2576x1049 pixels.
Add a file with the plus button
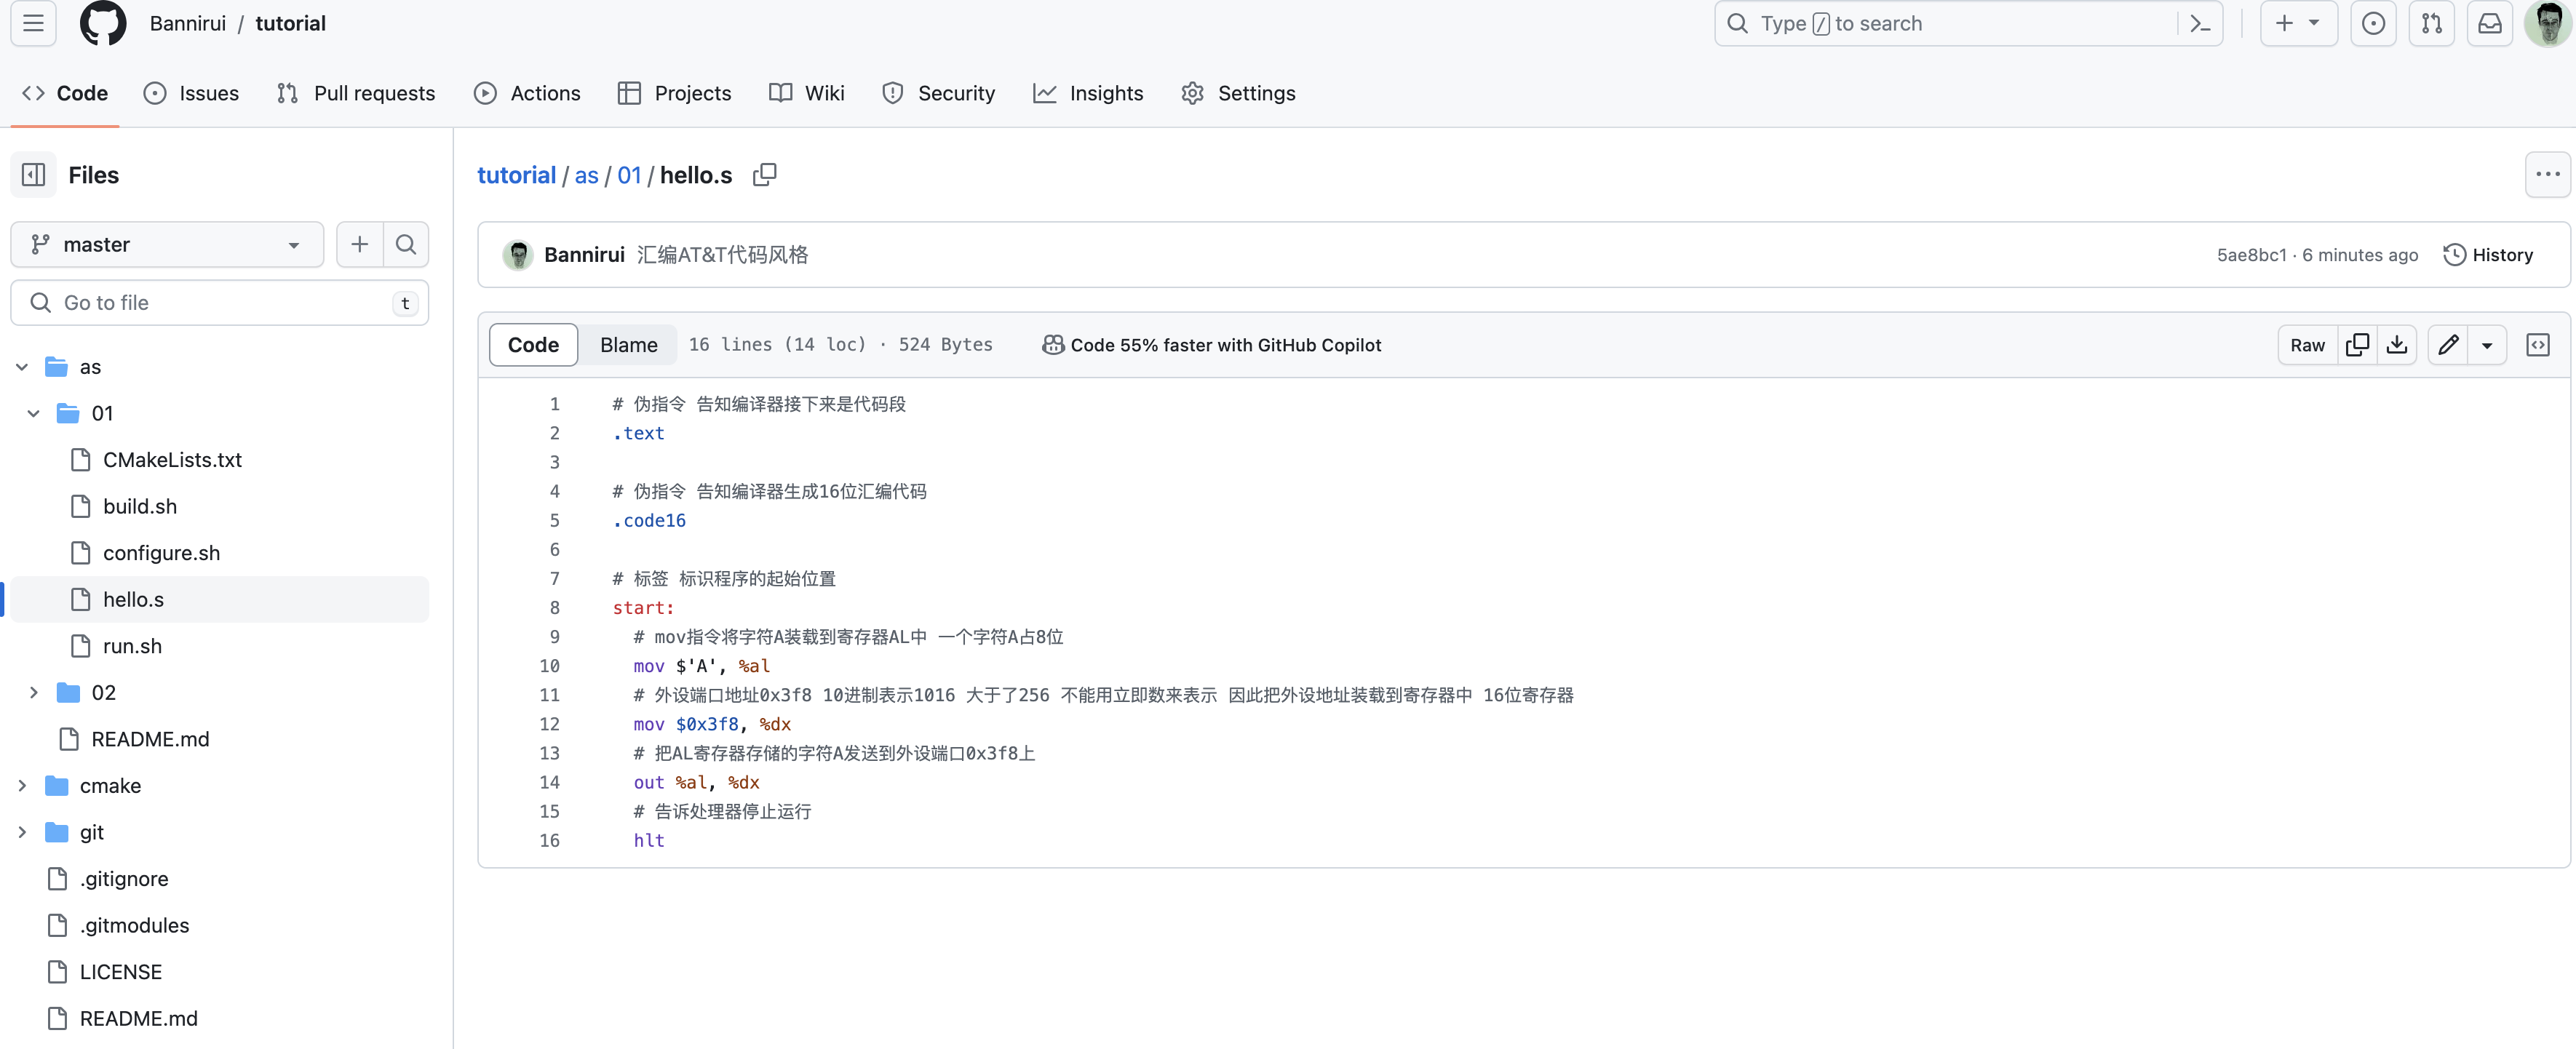pyautogui.click(x=360, y=245)
